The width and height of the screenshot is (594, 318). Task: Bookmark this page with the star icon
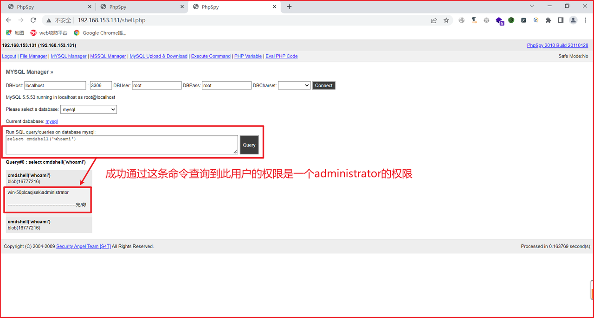tap(446, 20)
